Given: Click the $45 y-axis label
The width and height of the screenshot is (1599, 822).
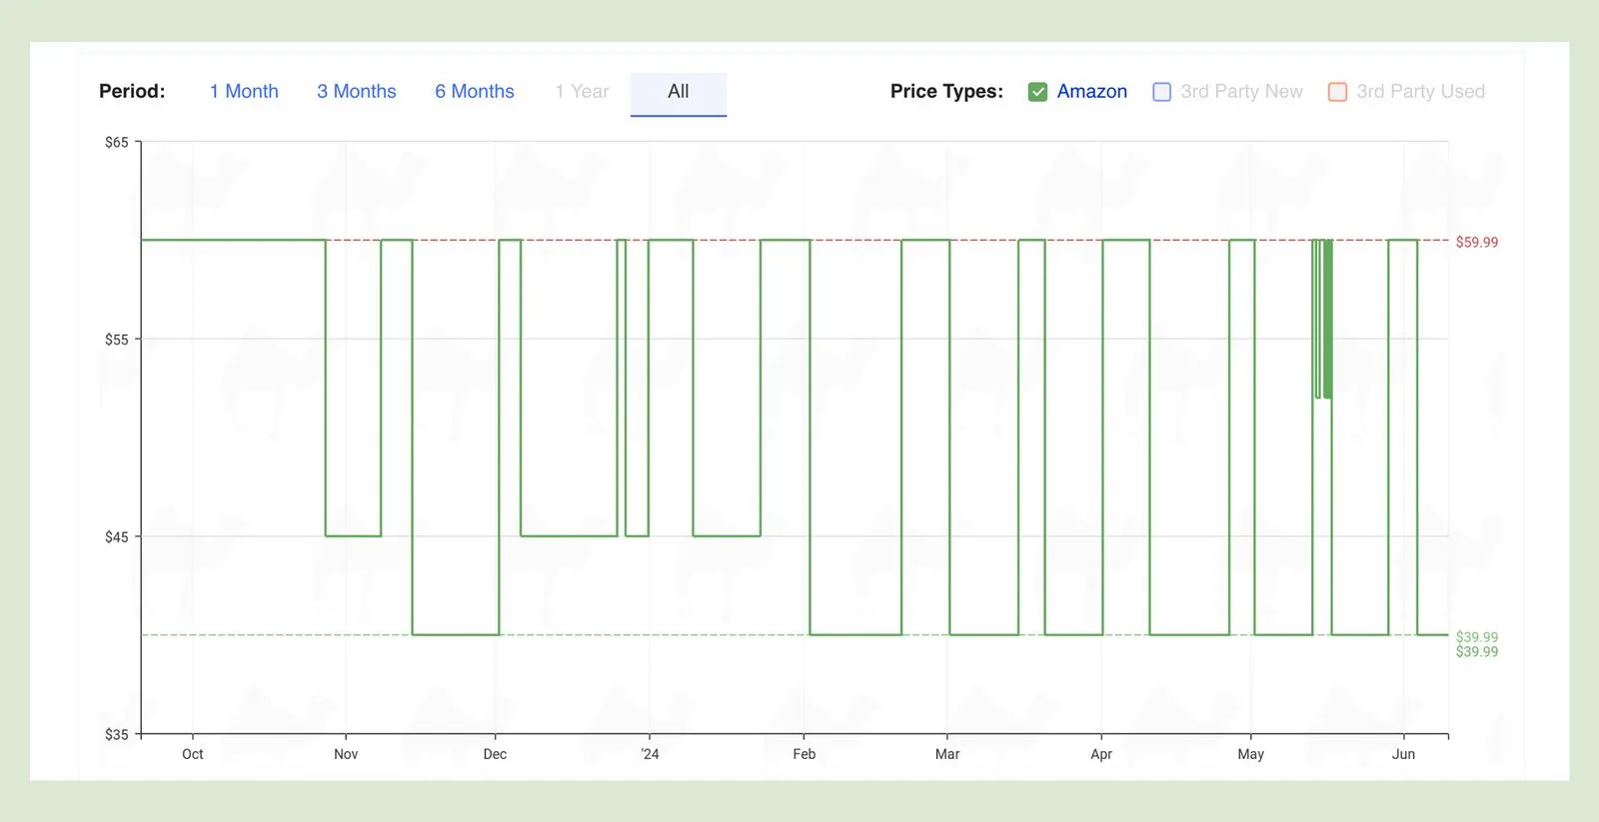Looking at the screenshot, I should [117, 537].
